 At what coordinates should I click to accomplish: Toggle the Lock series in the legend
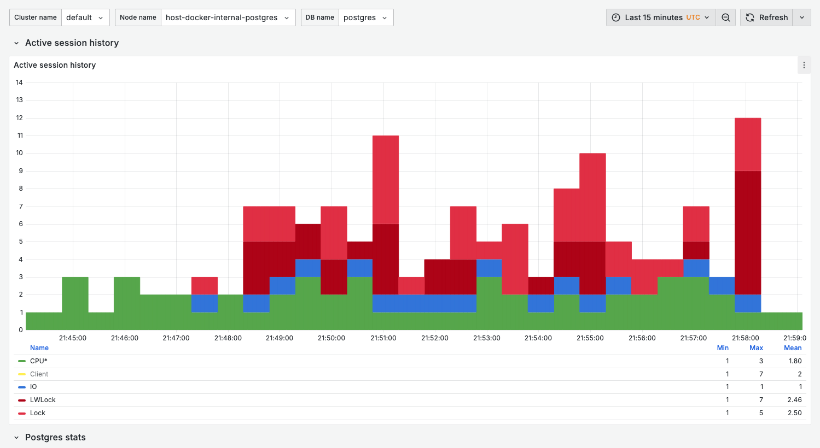pyautogui.click(x=37, y=412)
